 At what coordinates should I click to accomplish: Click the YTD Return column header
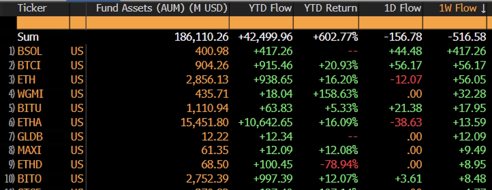pos(330,8)
